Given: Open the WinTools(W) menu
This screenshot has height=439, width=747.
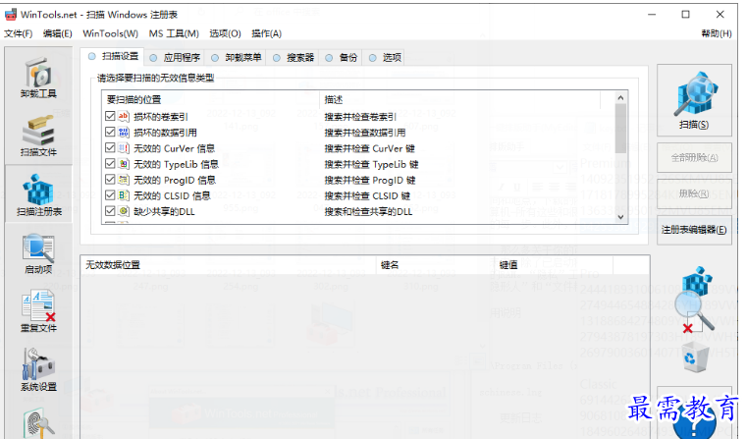Looking at the screenshot, I should pos(111,33).
